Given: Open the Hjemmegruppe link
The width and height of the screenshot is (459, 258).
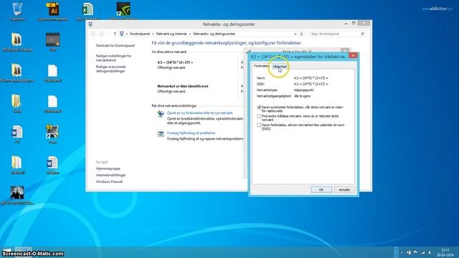Looking at the screenshot, I should point(108,169).
